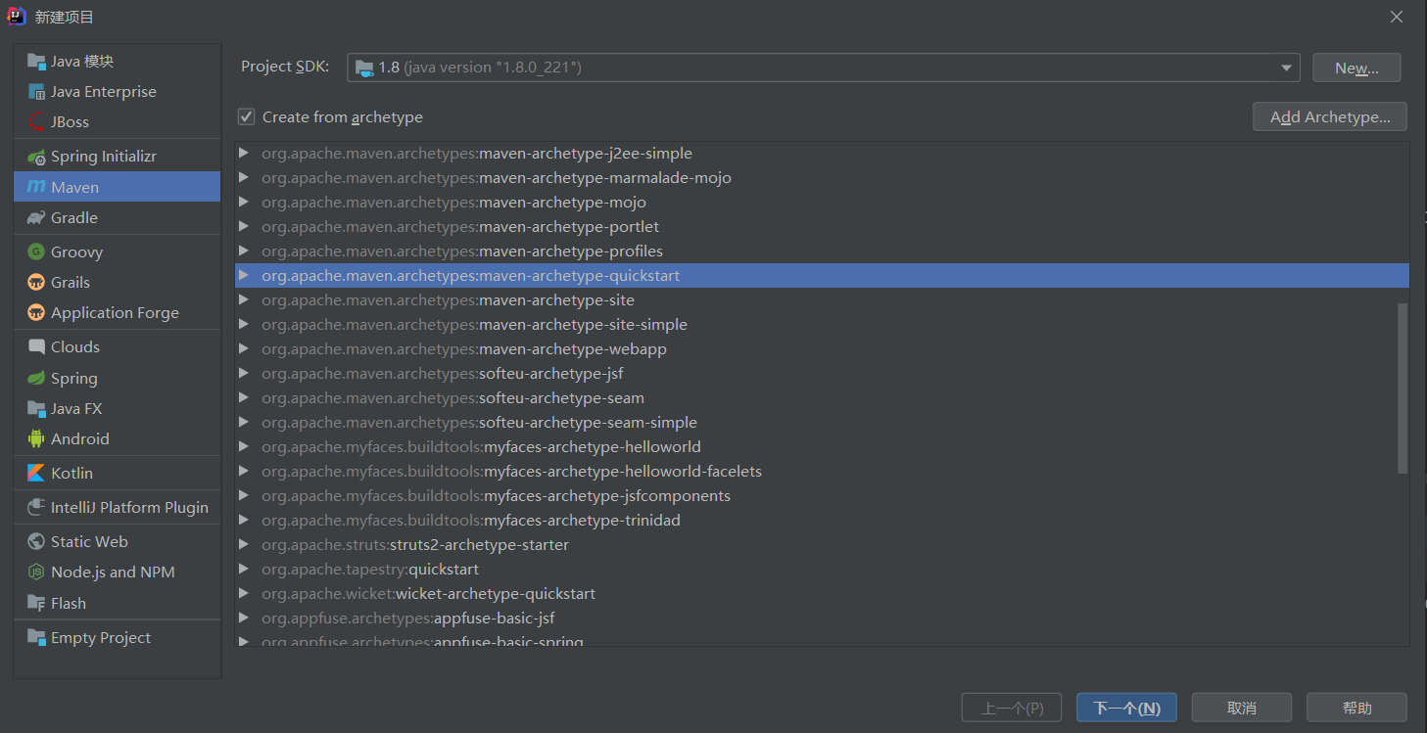Select myfaces-archetype-trinidad row
The width and height of the screenshot is (1427, 733).
click(x=823, y=521)
